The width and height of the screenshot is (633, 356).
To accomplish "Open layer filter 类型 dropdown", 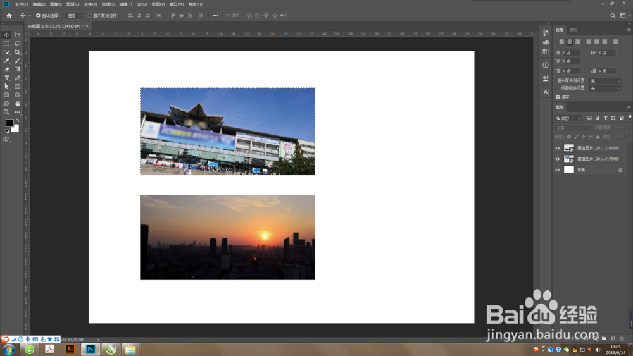I will 568,118.
